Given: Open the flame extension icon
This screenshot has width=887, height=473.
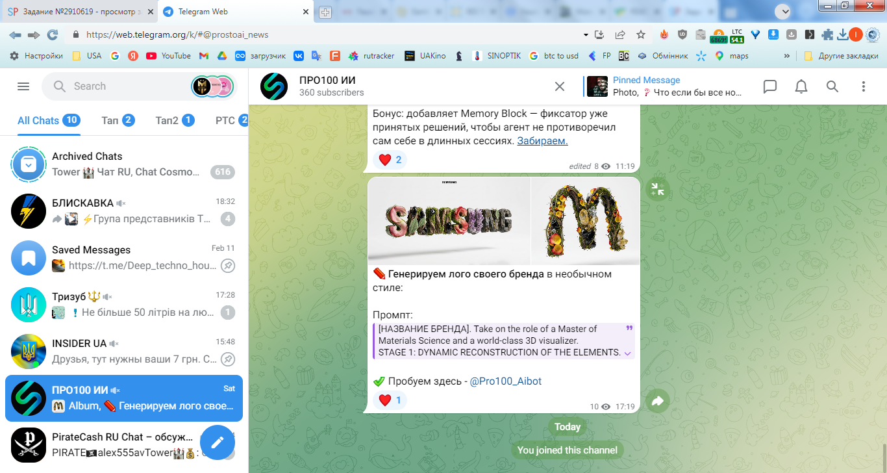Looking at the screenshot, I should pyautogui.click(x=664, y=34).
